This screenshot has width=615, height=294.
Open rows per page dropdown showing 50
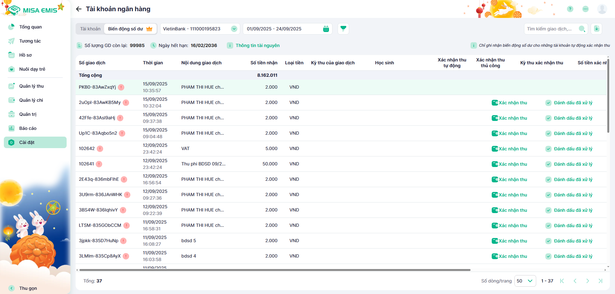[x=525, y=281]
